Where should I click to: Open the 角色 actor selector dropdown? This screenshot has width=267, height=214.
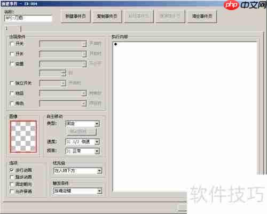[63, 104]
